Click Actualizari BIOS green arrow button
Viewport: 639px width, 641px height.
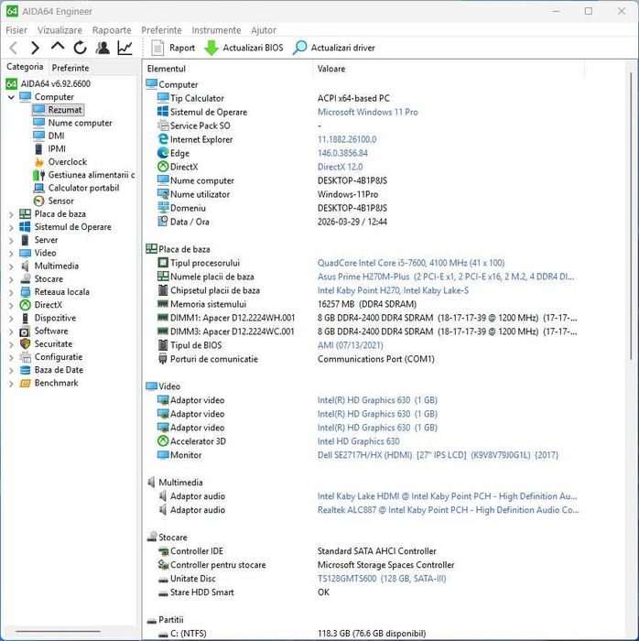tap(244, 48)
